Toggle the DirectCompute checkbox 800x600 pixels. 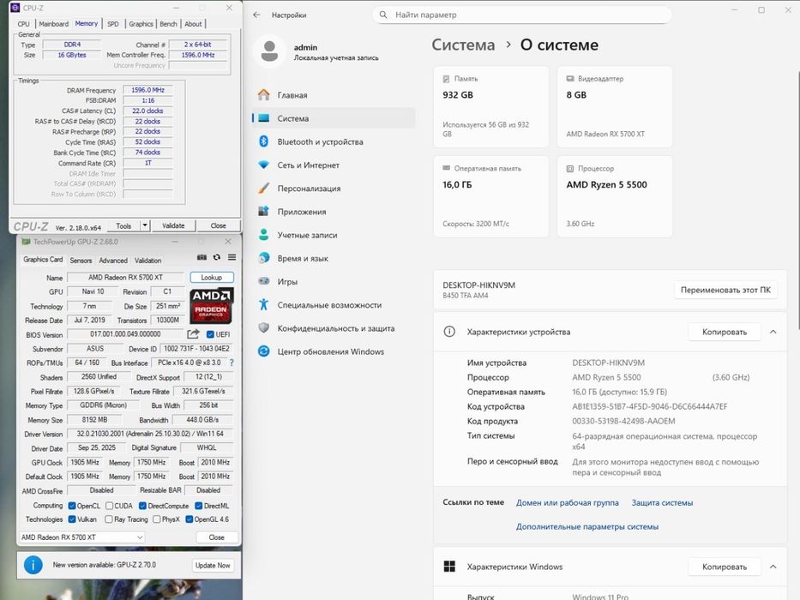pos(143,506)
